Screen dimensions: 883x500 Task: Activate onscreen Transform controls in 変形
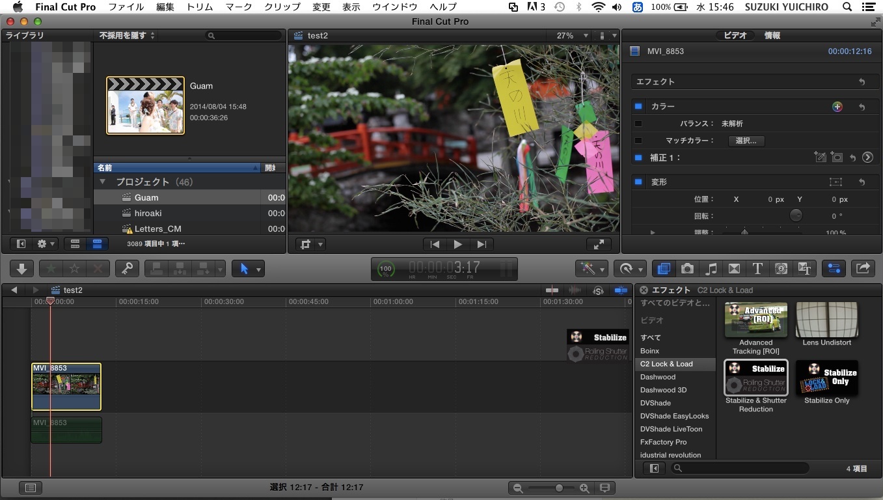(x=836, y=182)
